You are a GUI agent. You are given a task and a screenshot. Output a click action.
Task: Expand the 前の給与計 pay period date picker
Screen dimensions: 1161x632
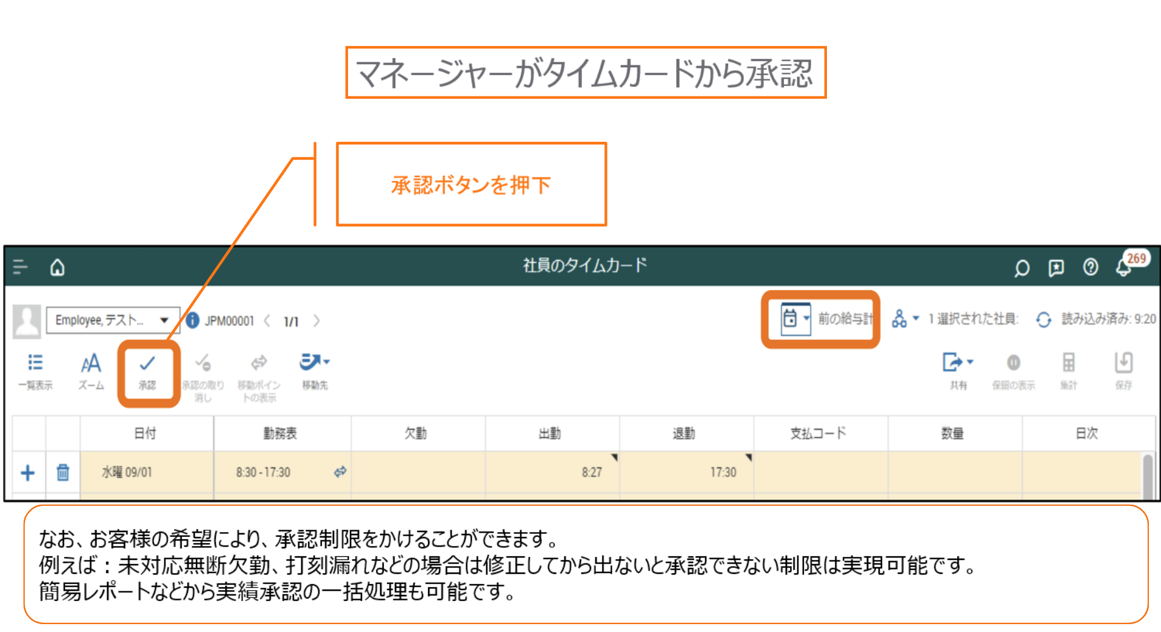tap(795, 318)
